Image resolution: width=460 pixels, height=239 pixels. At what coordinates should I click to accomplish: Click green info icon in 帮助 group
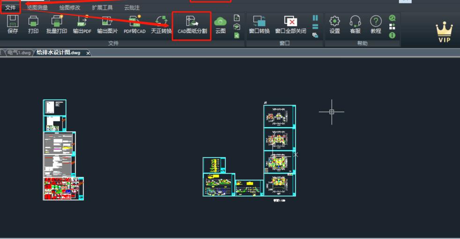392,36
